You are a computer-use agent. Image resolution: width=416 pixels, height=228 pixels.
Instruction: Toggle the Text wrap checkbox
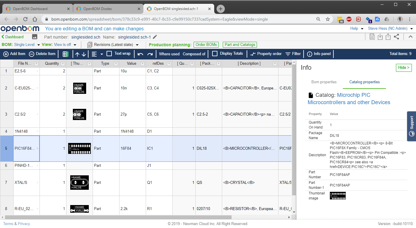point(109,54)
